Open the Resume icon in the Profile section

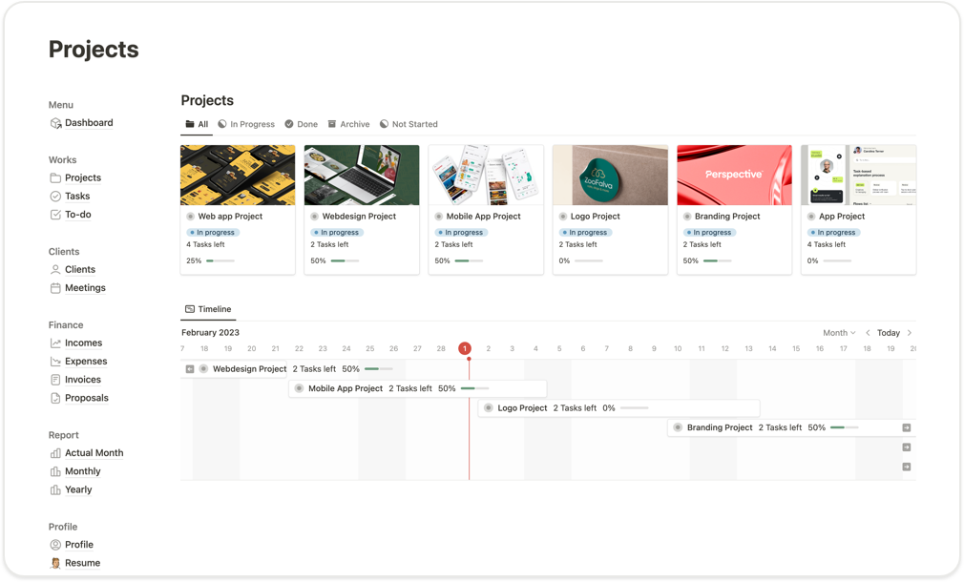coord(57,563)
